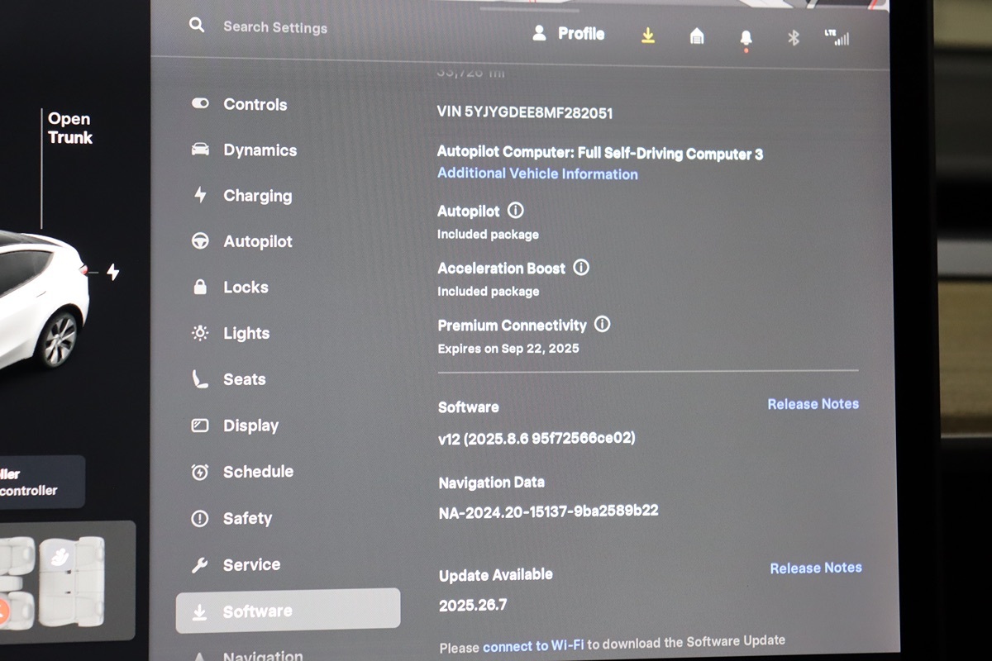Click the yellow software download icon

[648, 35]
